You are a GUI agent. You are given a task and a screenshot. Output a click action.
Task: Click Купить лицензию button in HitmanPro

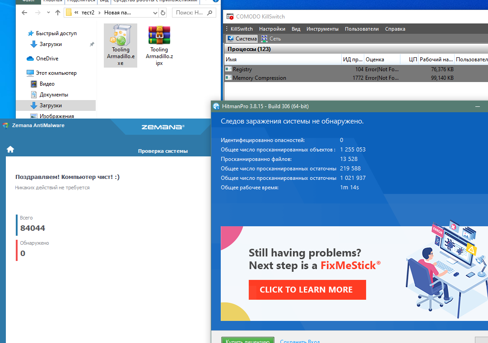(x=248, y=340)
